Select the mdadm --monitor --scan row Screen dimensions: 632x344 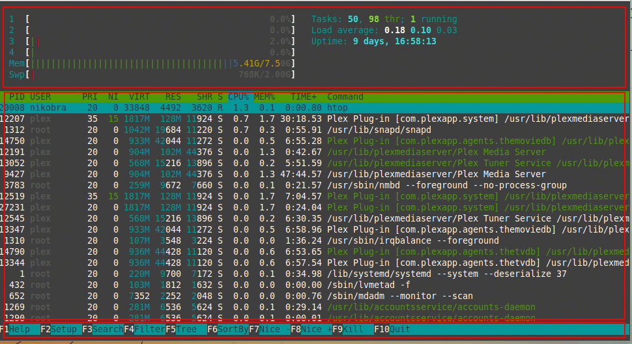(315, 296)
